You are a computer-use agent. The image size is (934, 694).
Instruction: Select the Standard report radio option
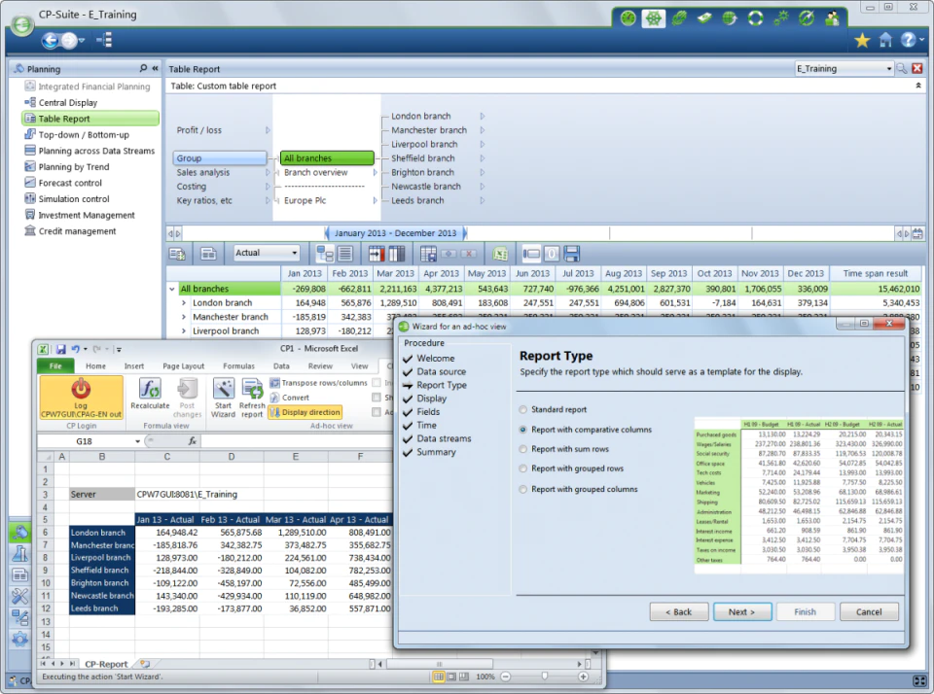pyautogui.click(x=523, y=409)
